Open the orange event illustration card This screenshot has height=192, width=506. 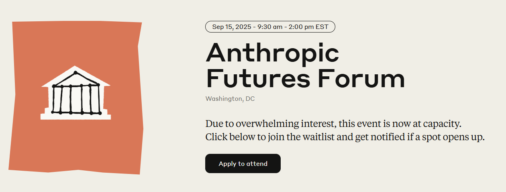(76, 98)
